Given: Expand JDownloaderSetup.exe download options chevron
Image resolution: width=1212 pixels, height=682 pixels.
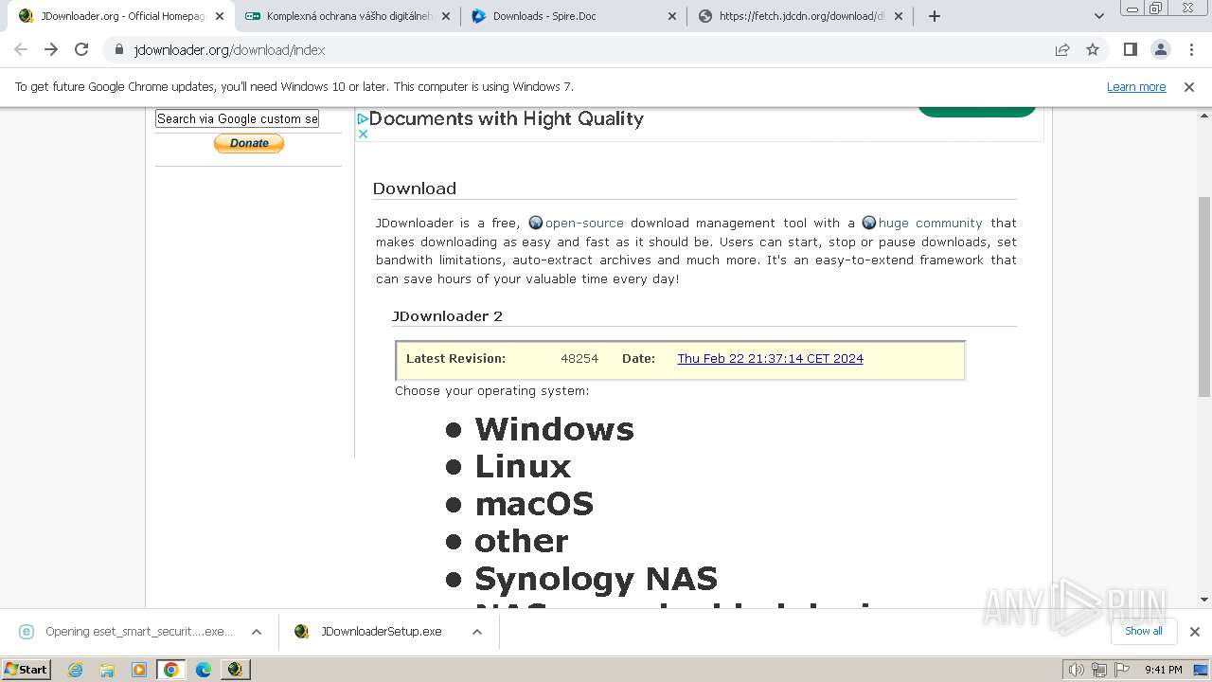Looking at the screenshot, I should [x=477, y=632].
